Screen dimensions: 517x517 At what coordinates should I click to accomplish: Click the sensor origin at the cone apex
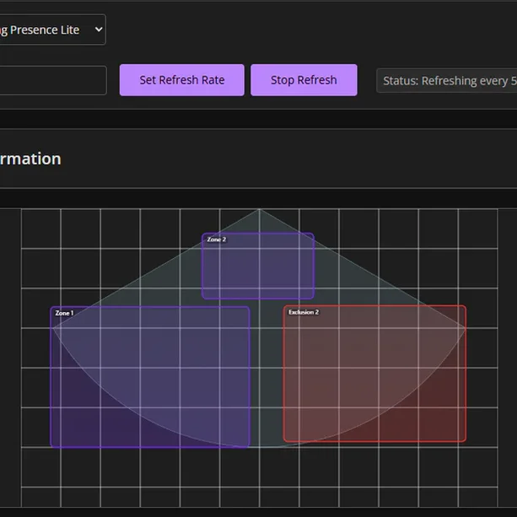coord(259,210)
